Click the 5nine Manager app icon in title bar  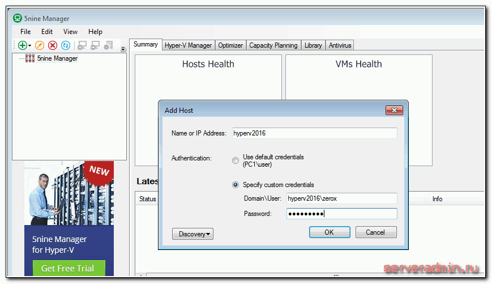18,18
